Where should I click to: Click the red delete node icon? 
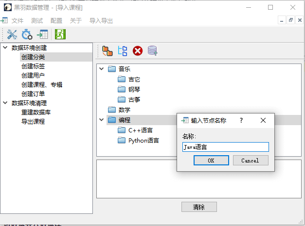pos(138,51)
